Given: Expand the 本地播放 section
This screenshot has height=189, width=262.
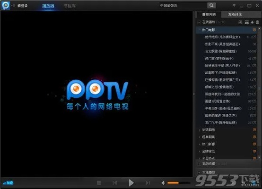Looking at the screenshot, I should (199, 172).
